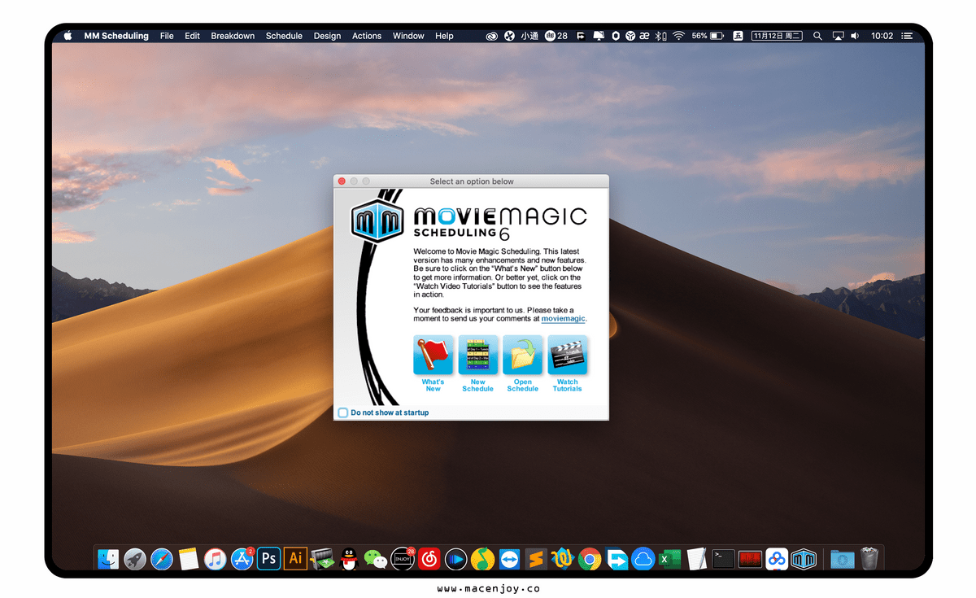Launch the Watch Tutorials clapperboard icon
This screenshot has width=976, height=598.
567,356
